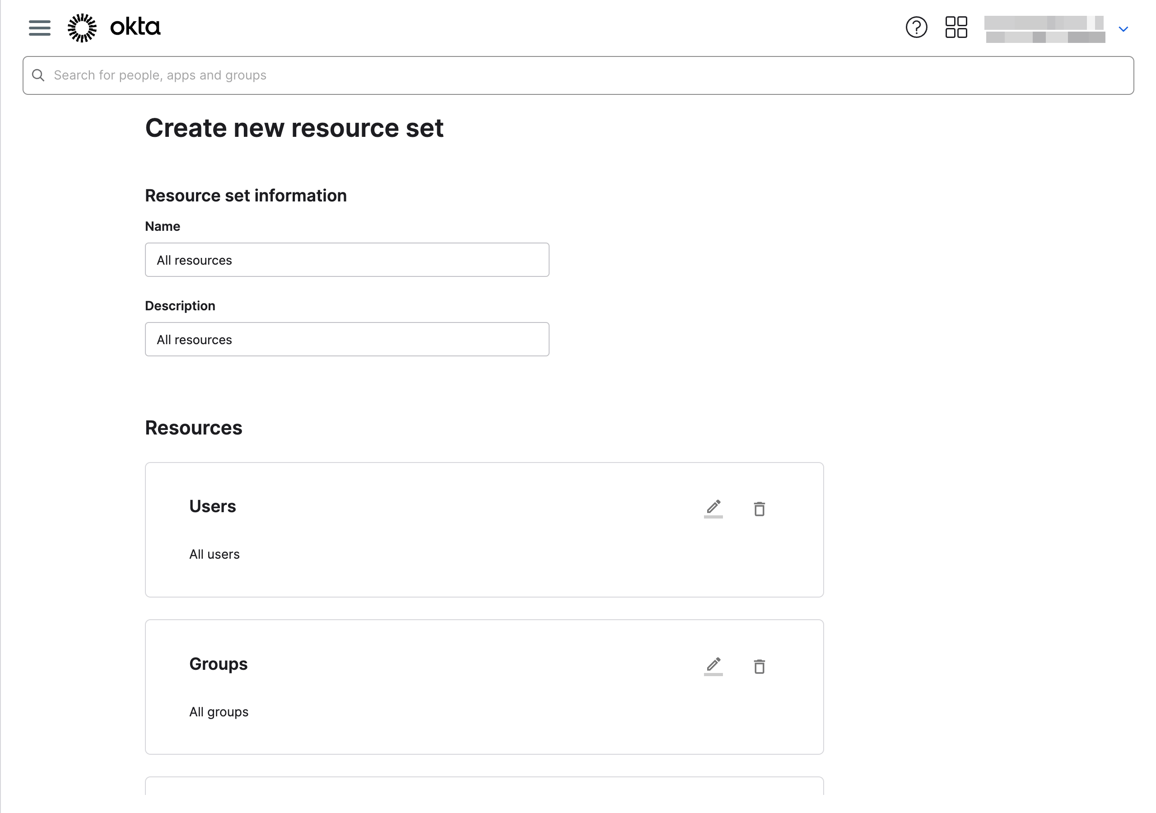
Task: Click the Name input field
Action: 347,260
